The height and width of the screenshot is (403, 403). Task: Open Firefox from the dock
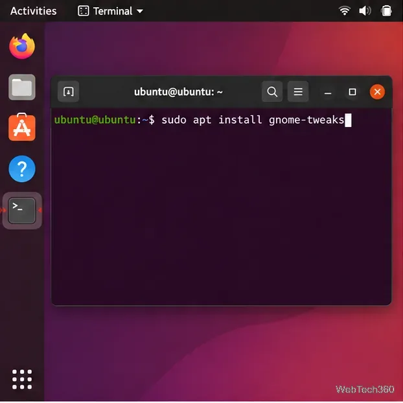pos(22,46)
